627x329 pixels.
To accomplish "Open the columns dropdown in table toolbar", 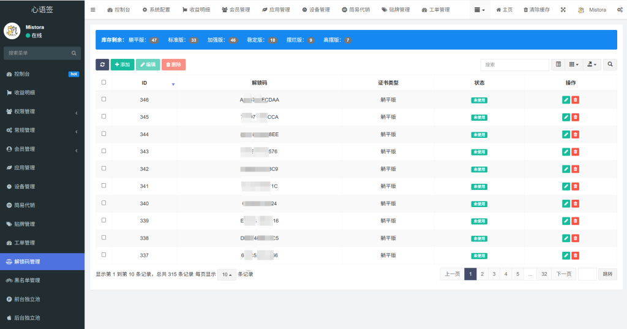I will point(574,64).
